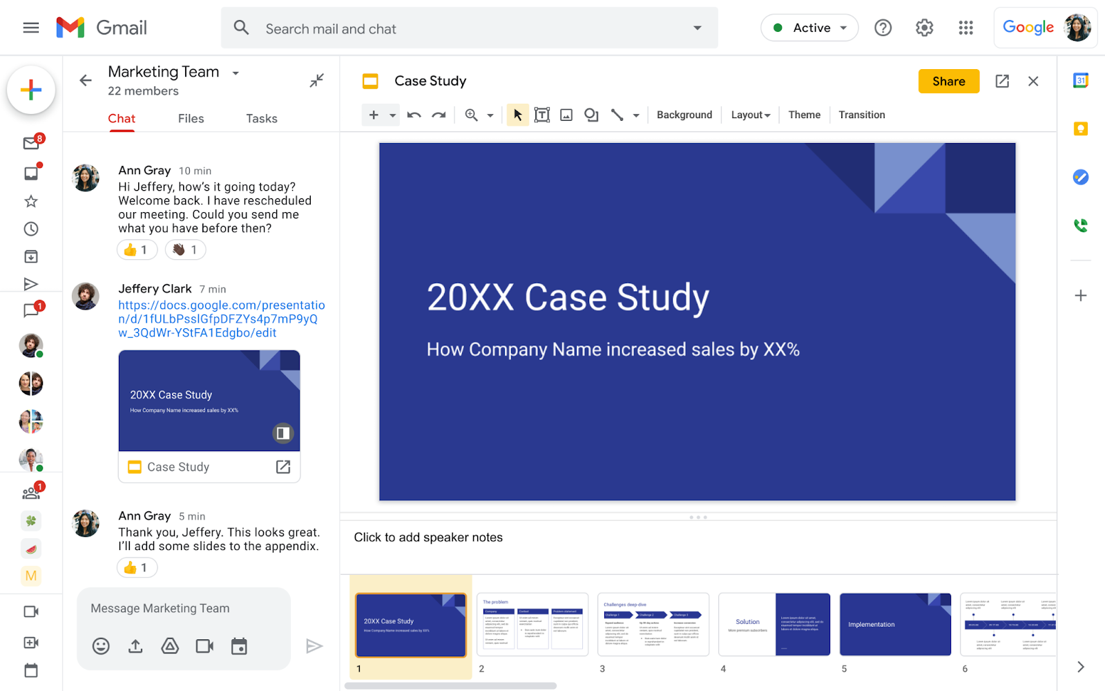Click the Share button
Screen dimensions: 1105x691
coord(948,81)
